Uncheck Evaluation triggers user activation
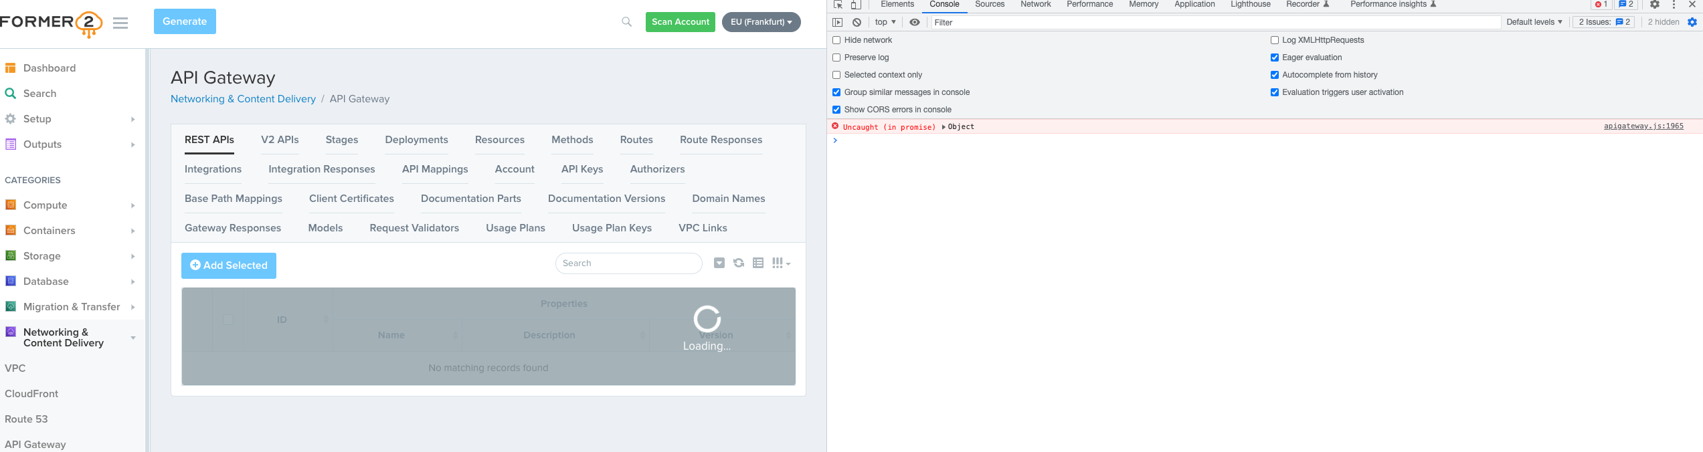Viewport: 1703px width, 452px height. pos(1275,92)
